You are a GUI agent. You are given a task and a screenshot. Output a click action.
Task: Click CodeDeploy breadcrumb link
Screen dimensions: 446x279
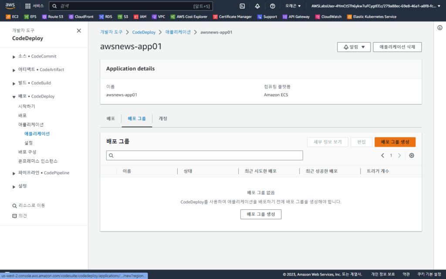(144, 32)
